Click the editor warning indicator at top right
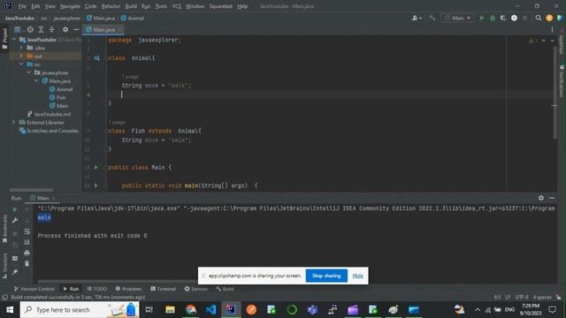This screenshot has width=566, height=318. [x=532, y=41]
